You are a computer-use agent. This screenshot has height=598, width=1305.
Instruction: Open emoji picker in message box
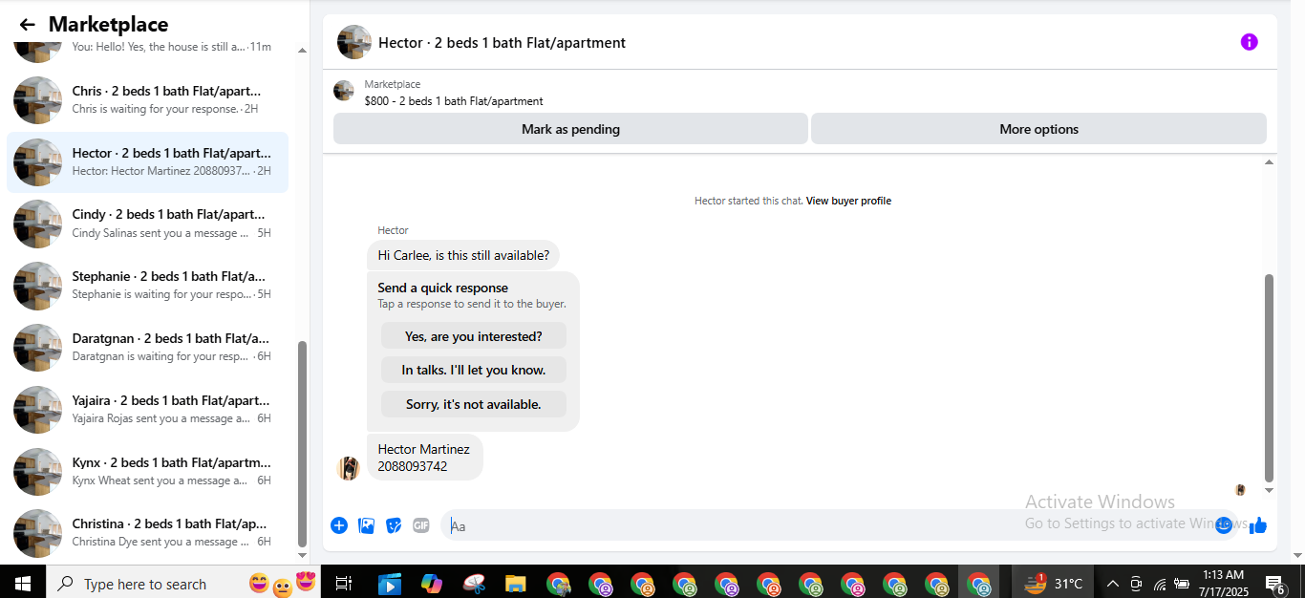click(1224, 525)
